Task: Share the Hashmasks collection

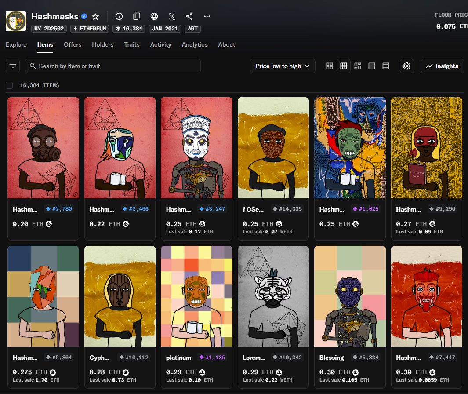Action: pyautogui.click(x=189, y=16)
